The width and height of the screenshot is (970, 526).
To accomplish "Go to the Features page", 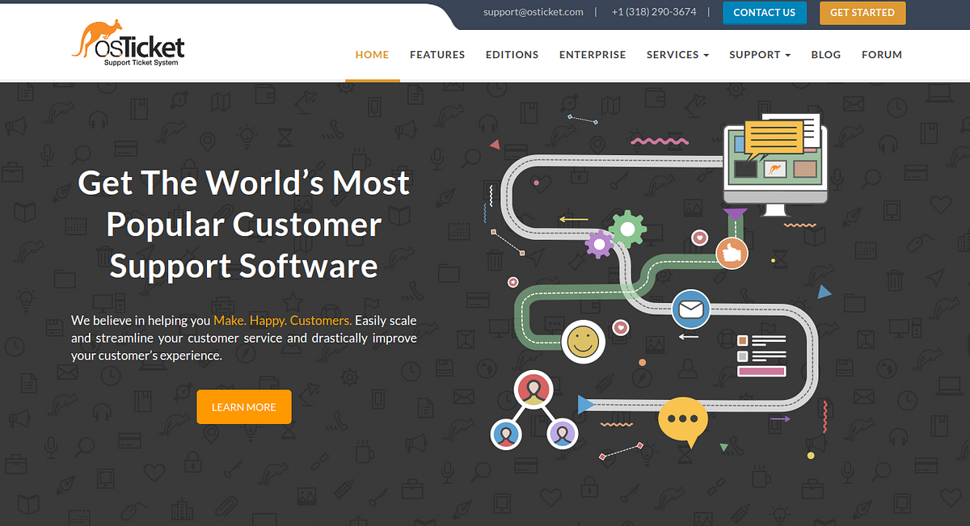I will tap(437, 55).
